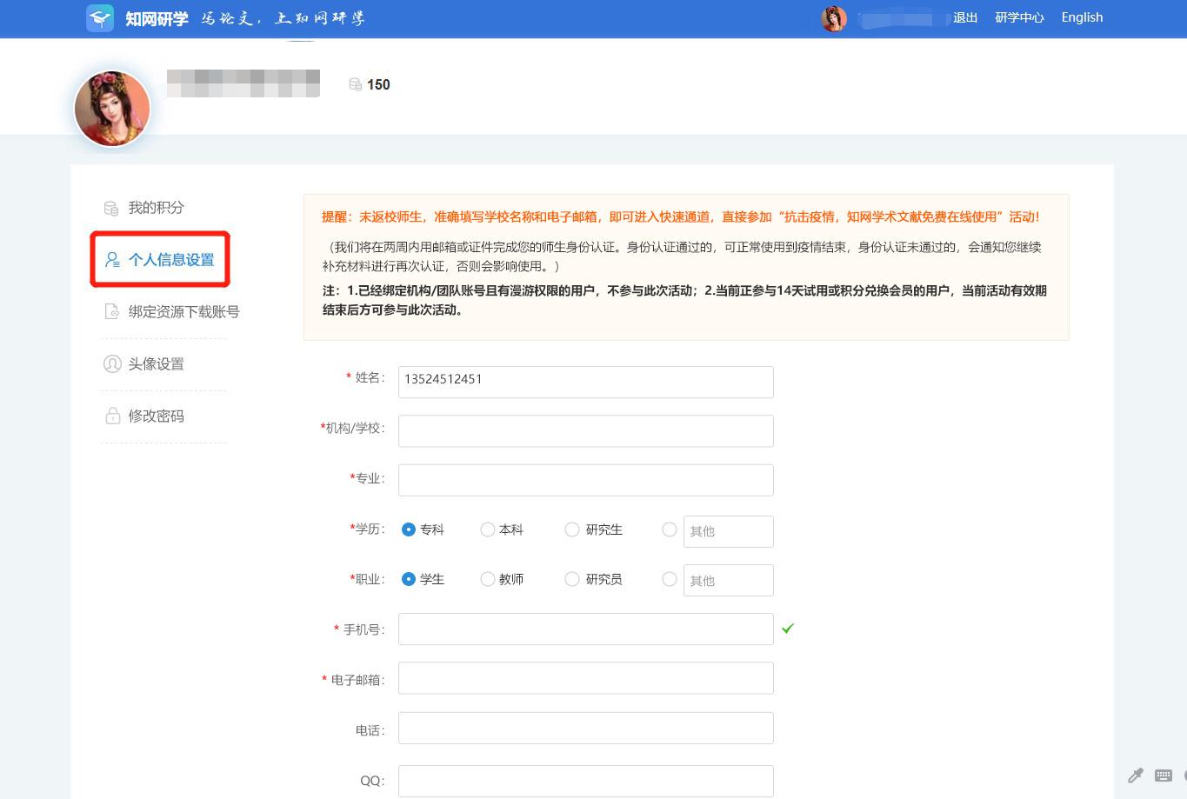Image resolution: width=1187 pixels, height=799 pixels.
Task: Click the points coin icon beside 150
Action: (x=355, y=84)
